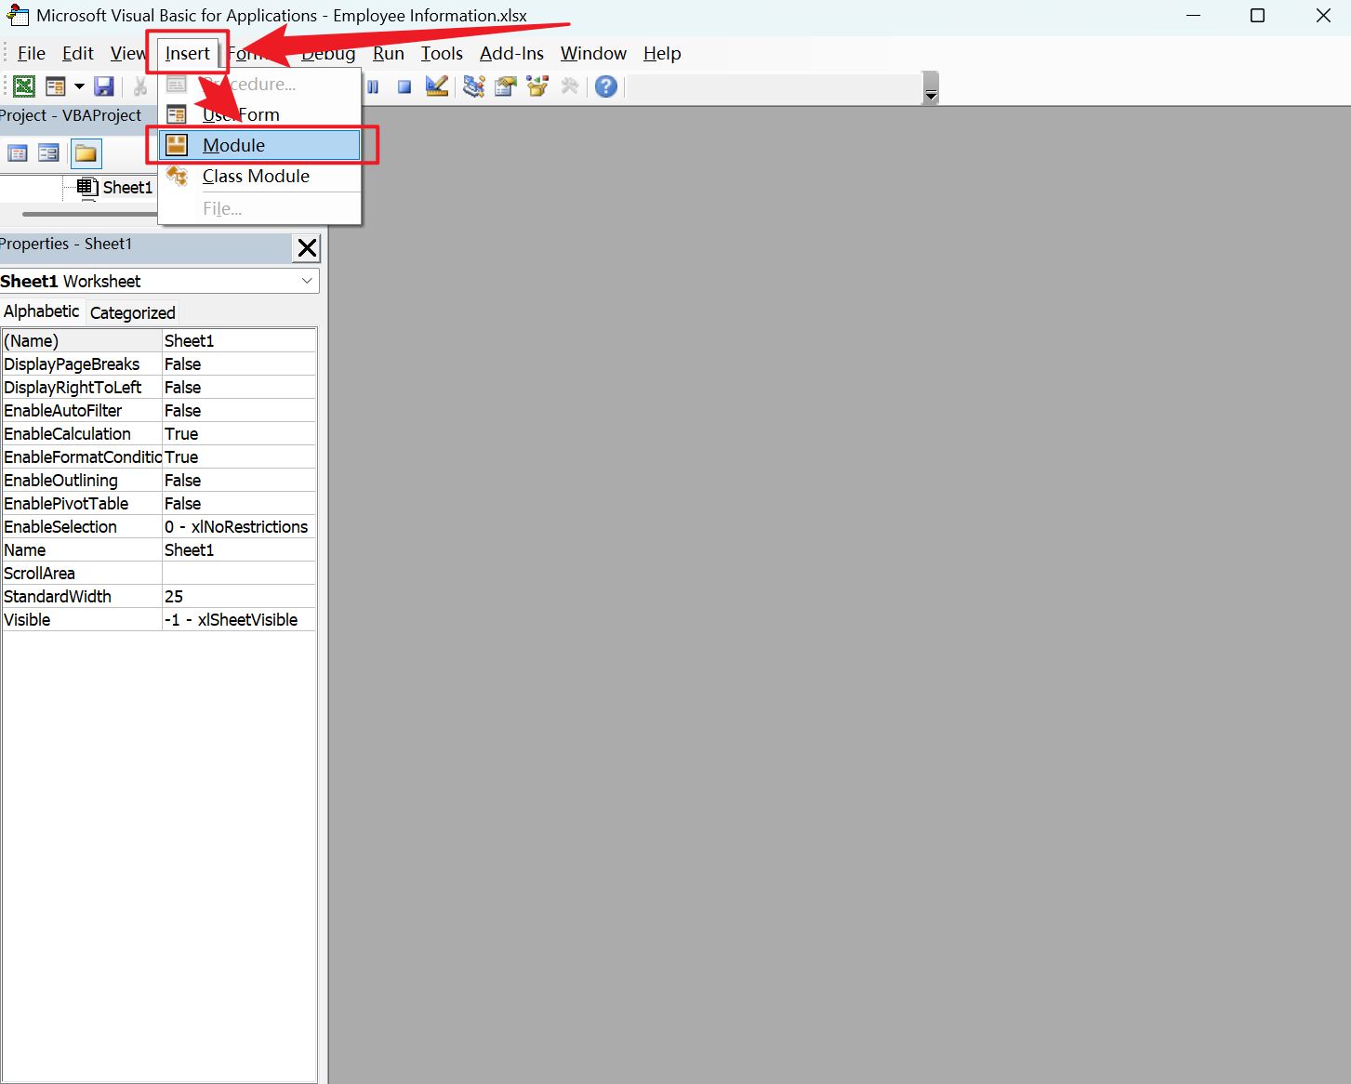Toggle Design Mode with the toolbar icon

[x=436, y=86]
